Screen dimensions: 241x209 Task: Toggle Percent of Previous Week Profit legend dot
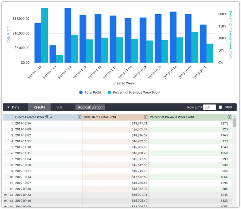coord(109,92)
